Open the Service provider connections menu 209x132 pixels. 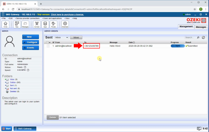[28, 18]
